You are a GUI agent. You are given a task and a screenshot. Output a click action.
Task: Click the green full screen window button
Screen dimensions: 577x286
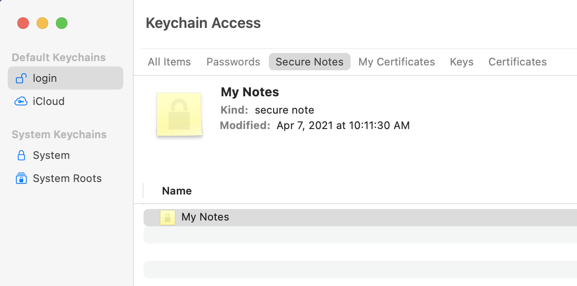(62, 23)
